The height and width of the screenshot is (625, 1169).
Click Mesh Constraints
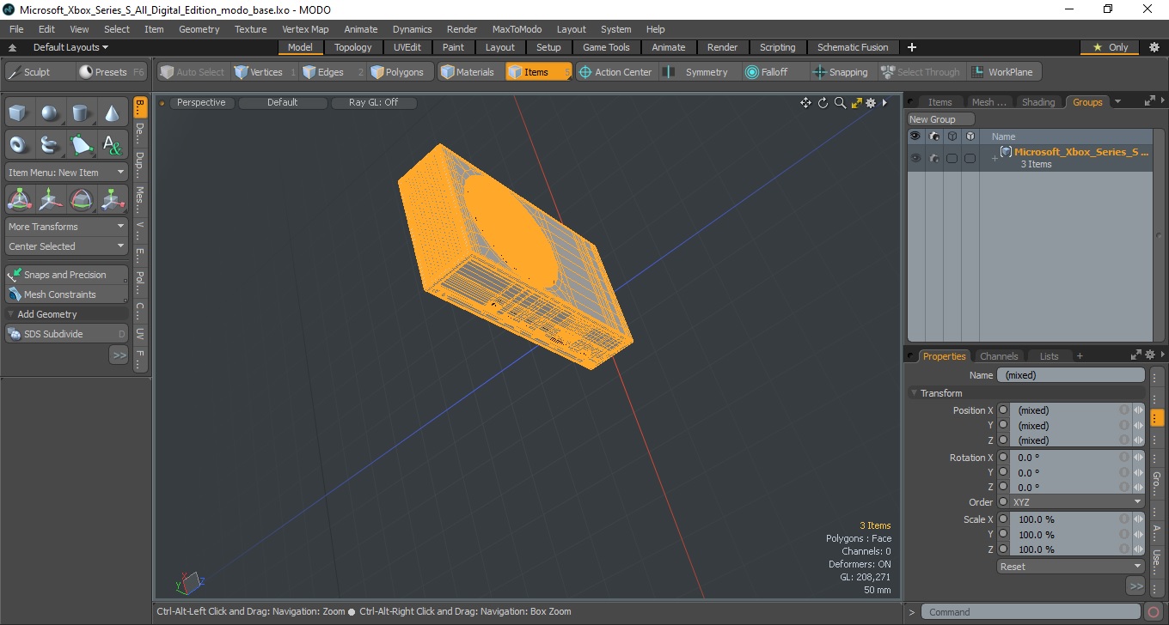coord(66,294)
